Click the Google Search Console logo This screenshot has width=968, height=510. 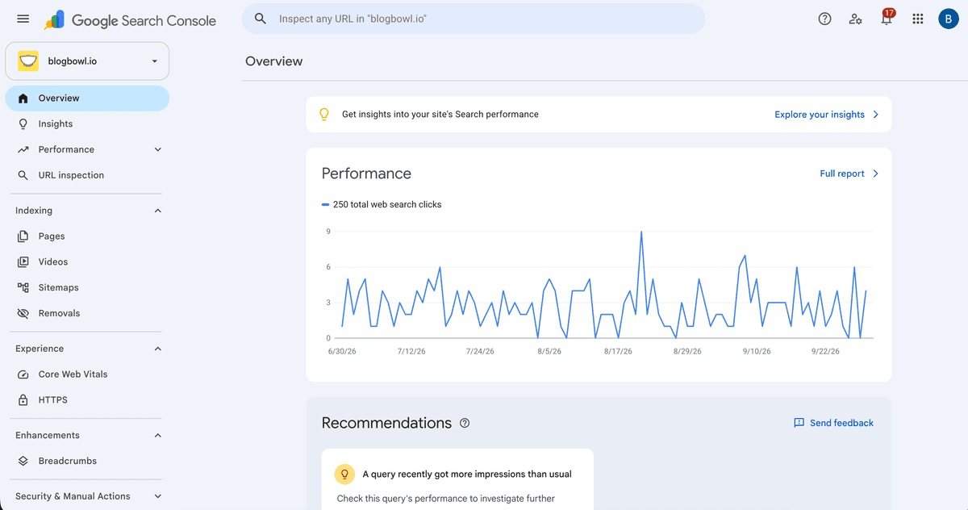click(x=130, y=20)
